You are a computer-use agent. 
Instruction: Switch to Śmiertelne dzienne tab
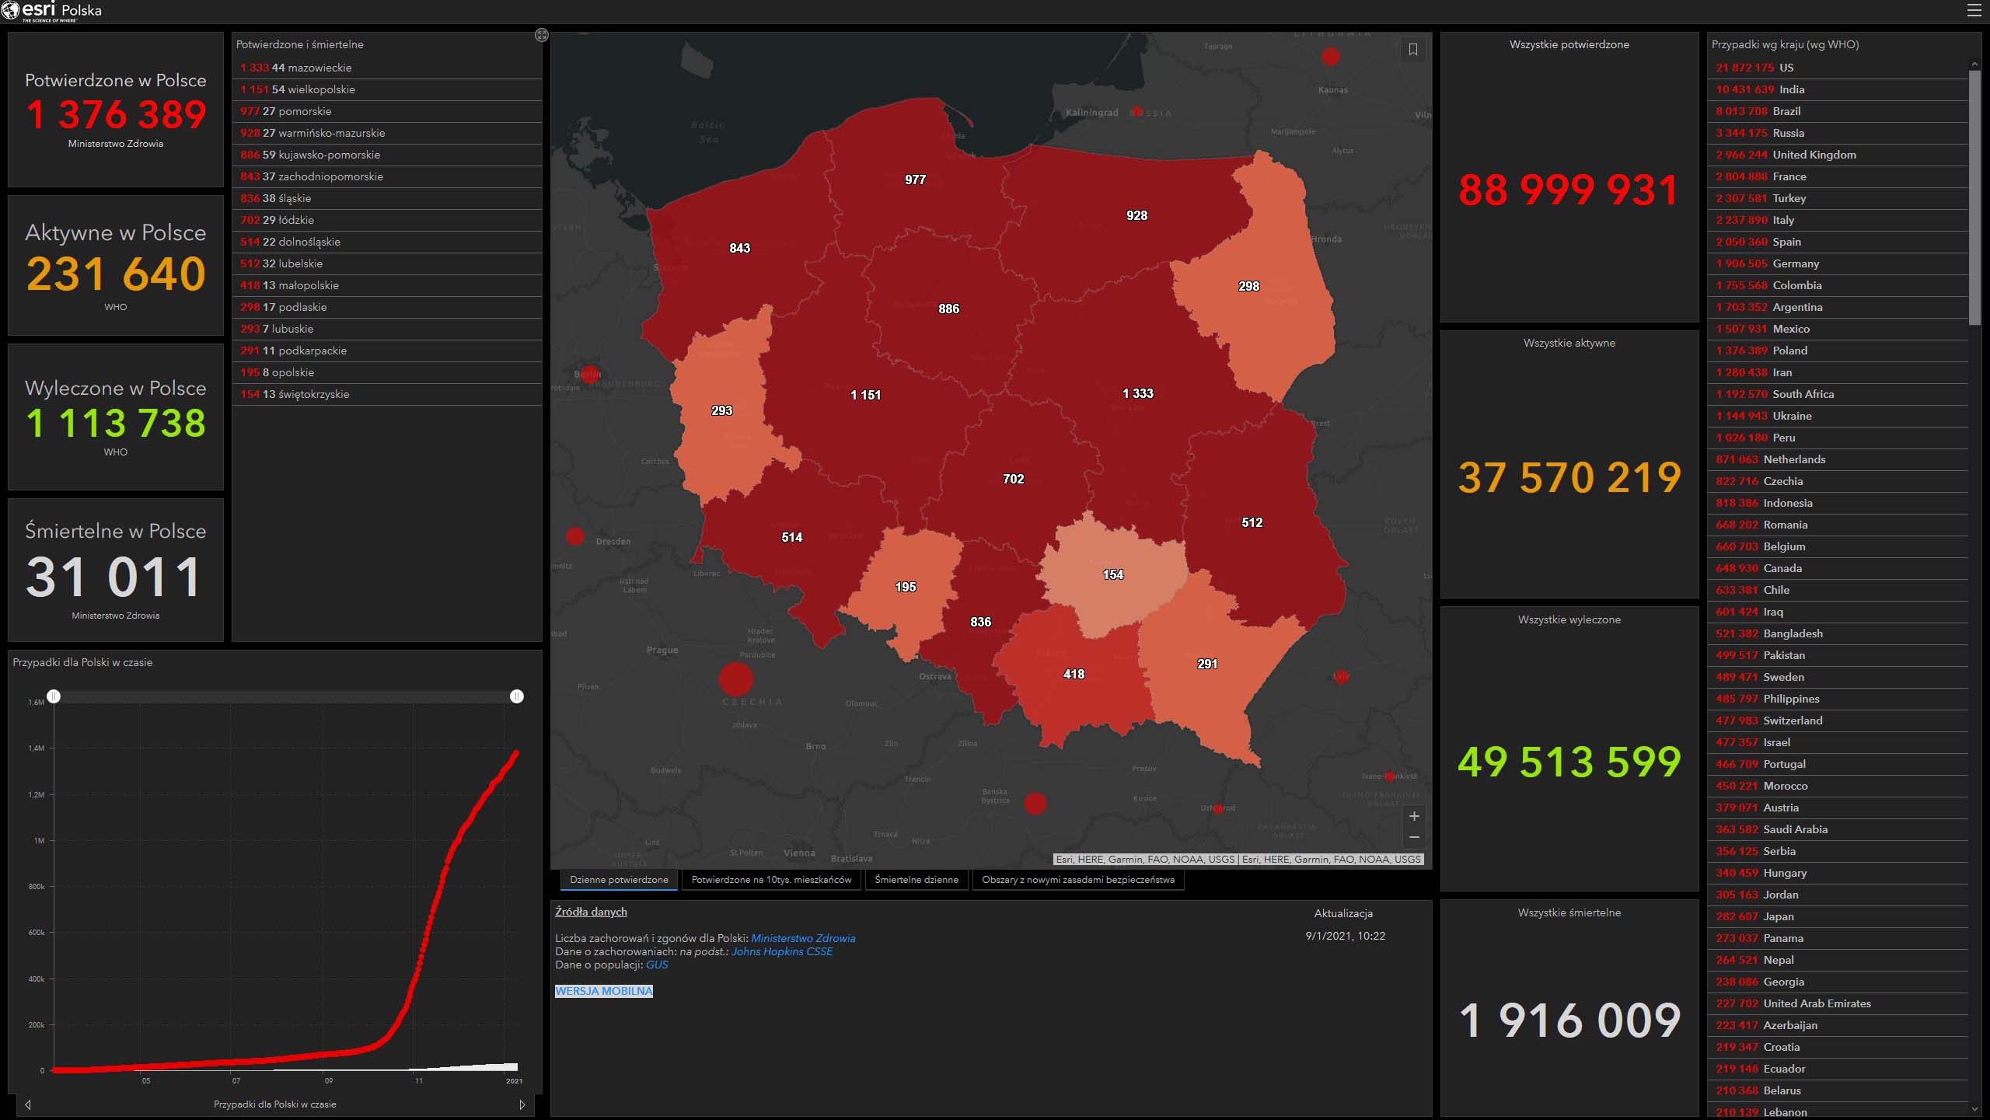coord(916,880)
